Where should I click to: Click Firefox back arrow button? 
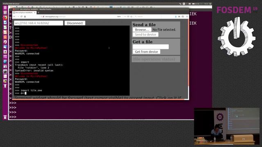[x=15, y=17]
